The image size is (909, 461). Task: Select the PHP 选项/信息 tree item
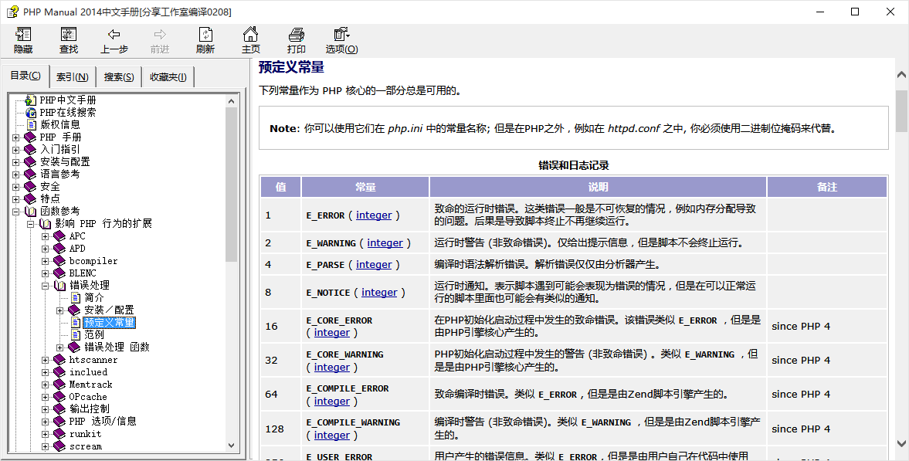click(103, 421)
